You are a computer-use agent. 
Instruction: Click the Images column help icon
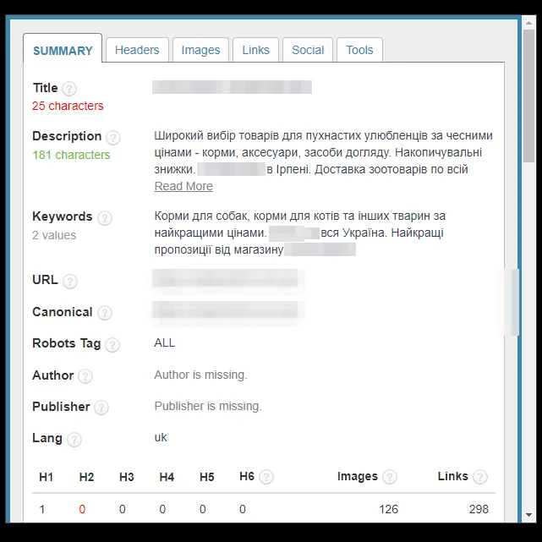click(x=390, y=477)
